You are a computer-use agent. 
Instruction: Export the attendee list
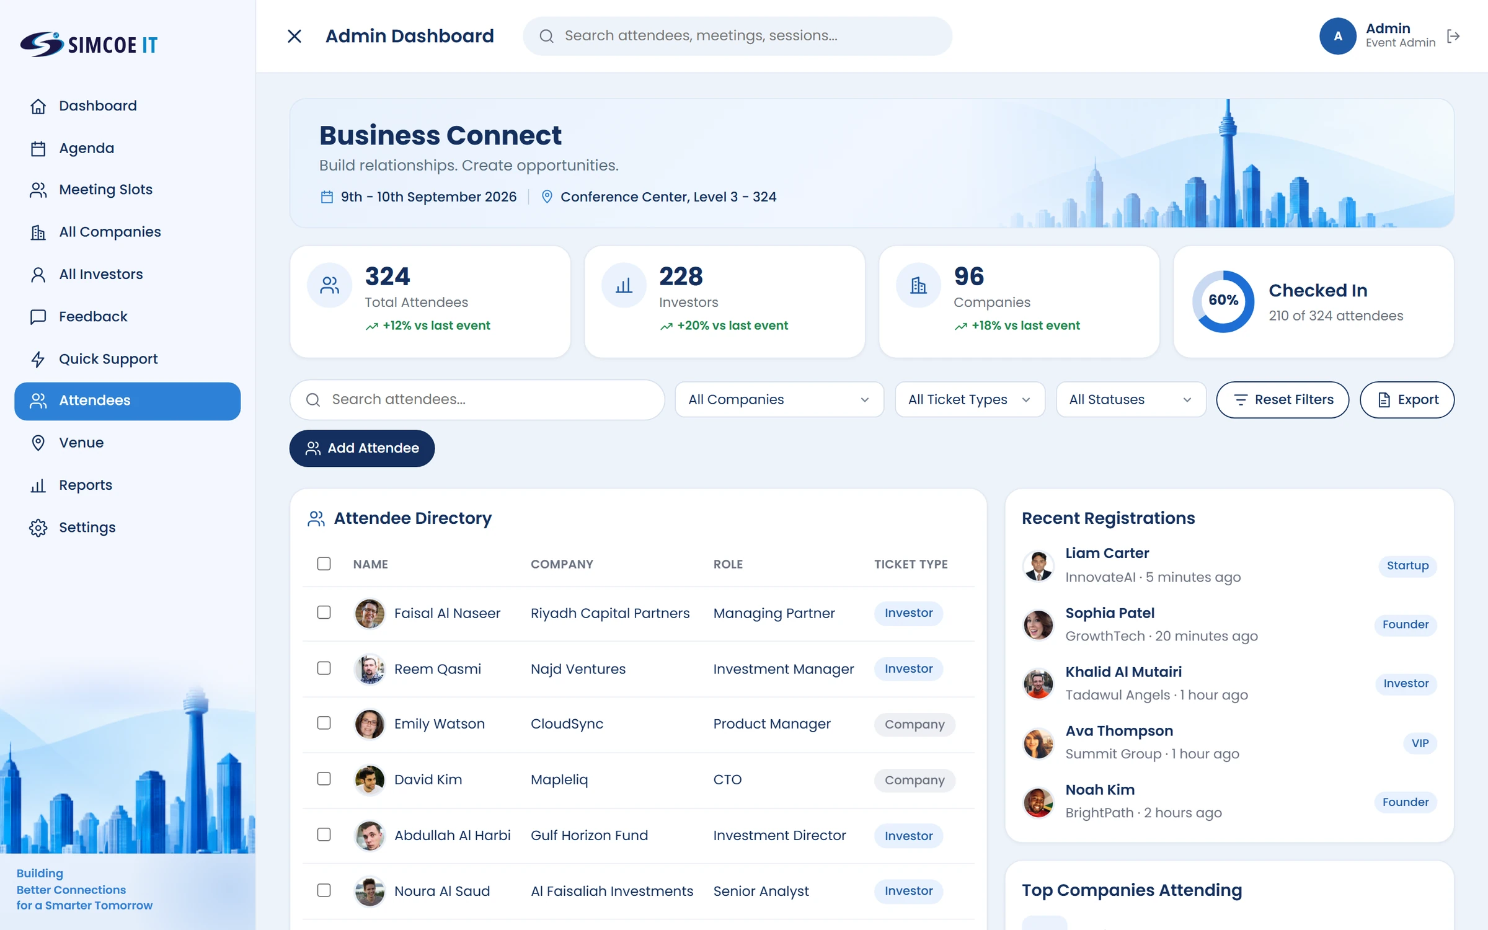tap(1407, 400)
